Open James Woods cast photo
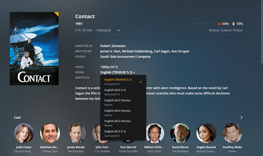 pos(76,133)
